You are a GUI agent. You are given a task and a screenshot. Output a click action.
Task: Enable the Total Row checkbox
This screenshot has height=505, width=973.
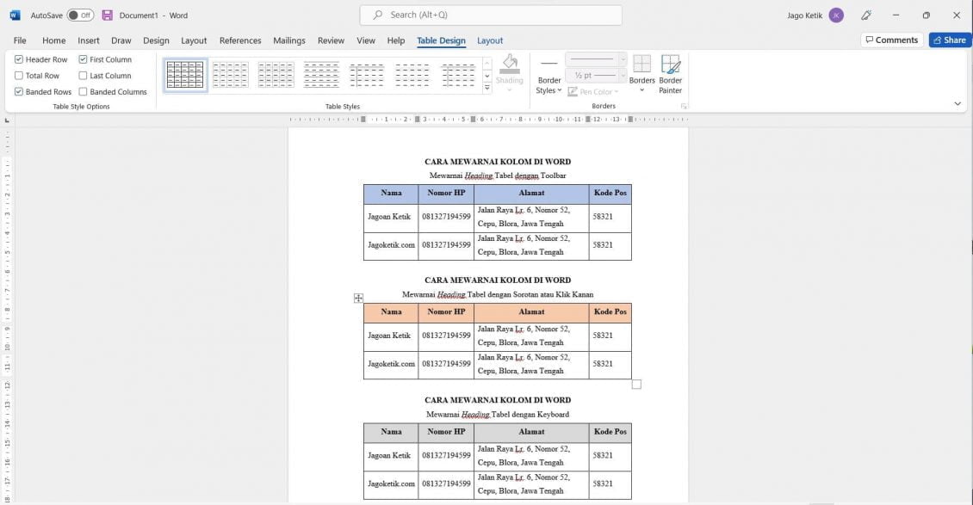point(19,76)
